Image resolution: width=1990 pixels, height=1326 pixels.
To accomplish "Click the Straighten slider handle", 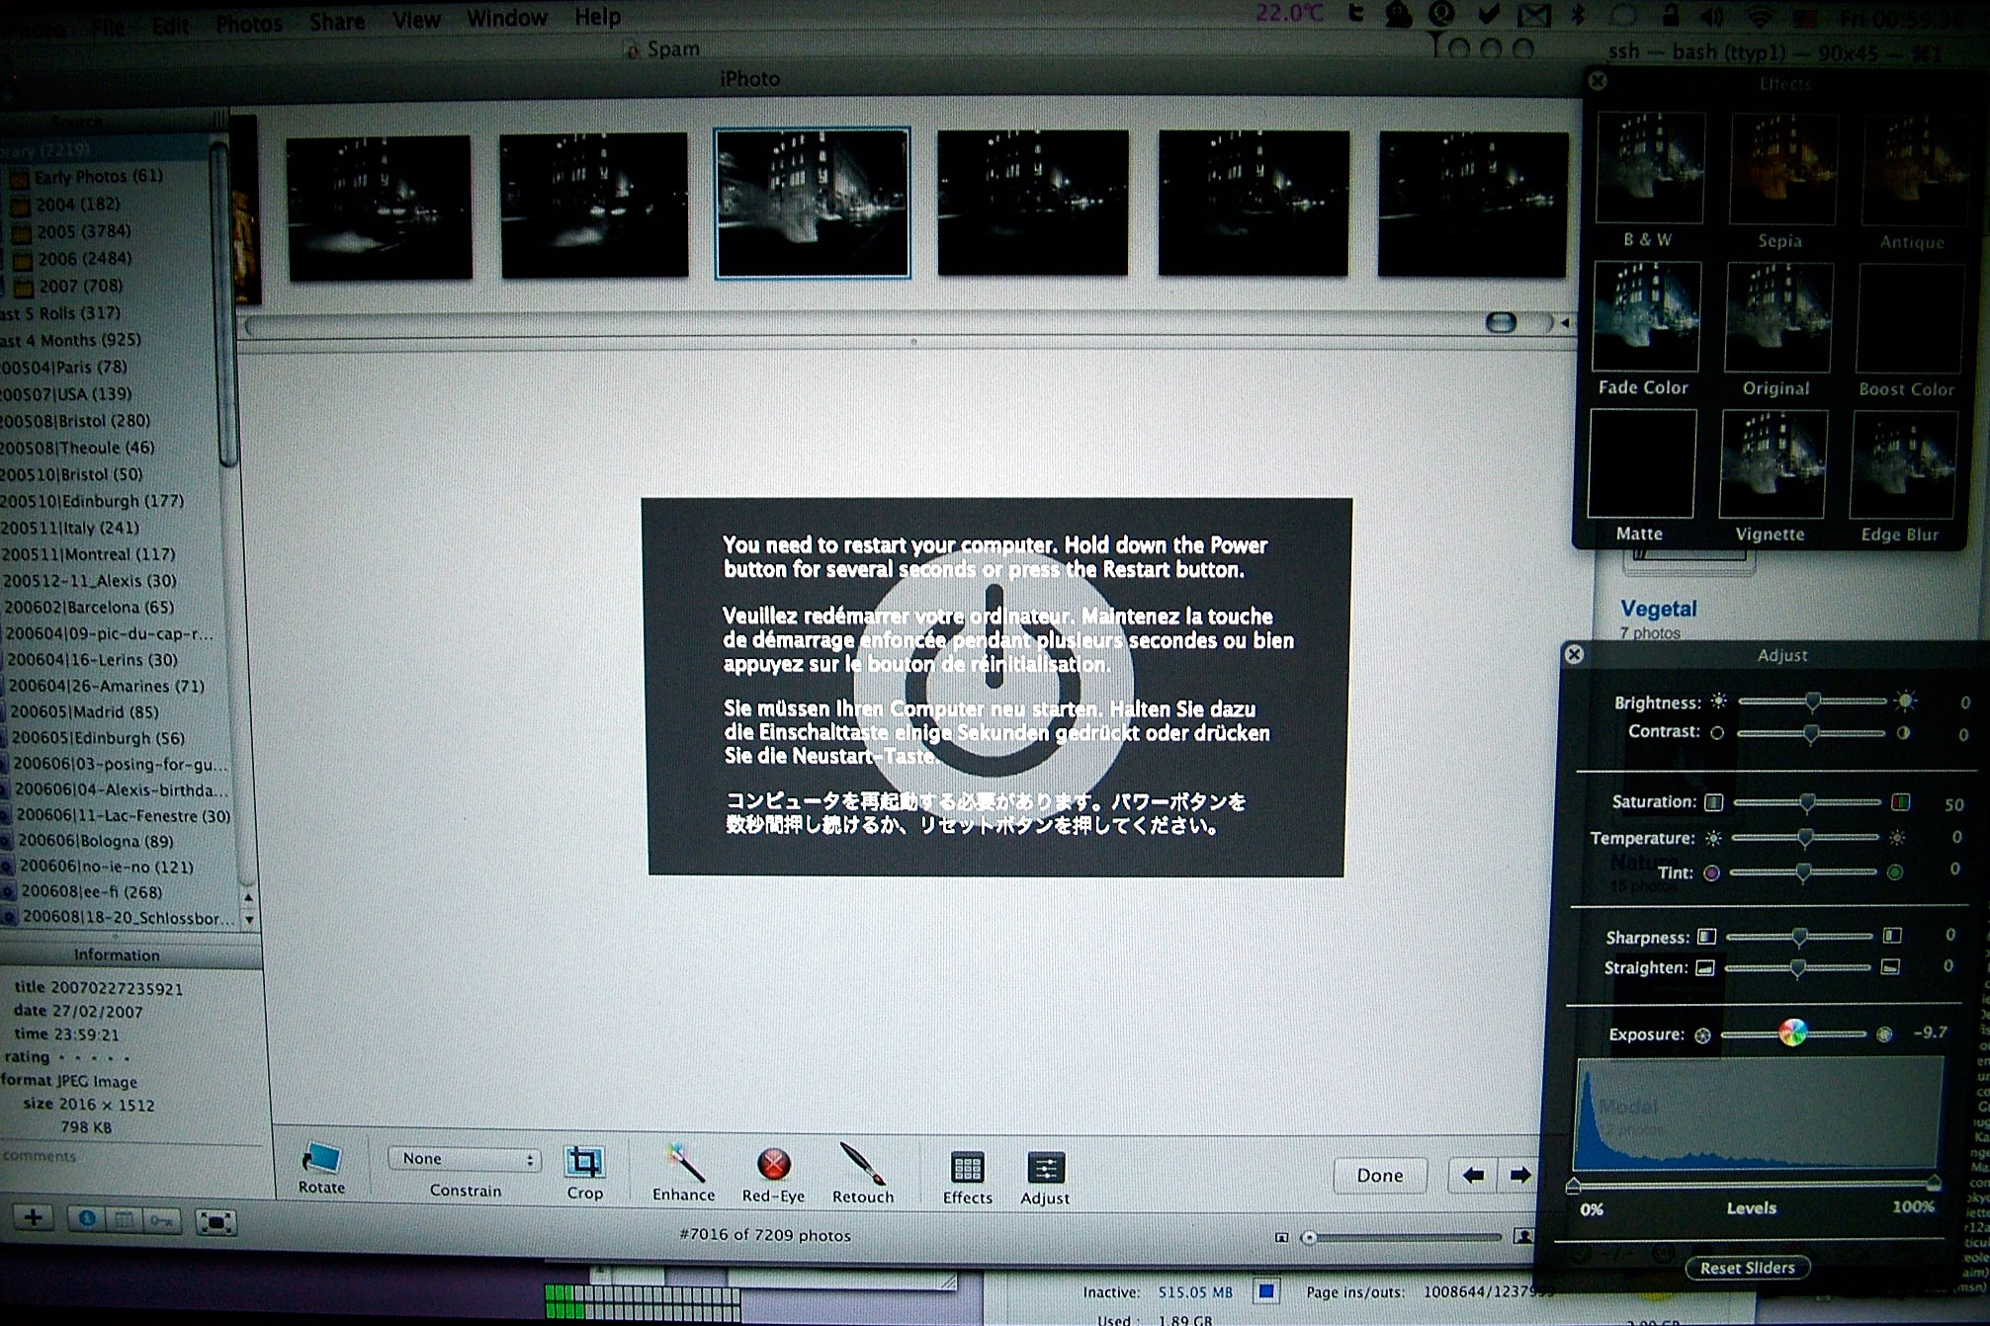I will click(x=1797, y=967).
